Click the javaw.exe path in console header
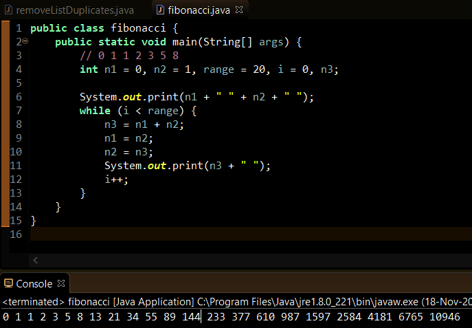This screenshot has height=328, width=472. [308, 302]
